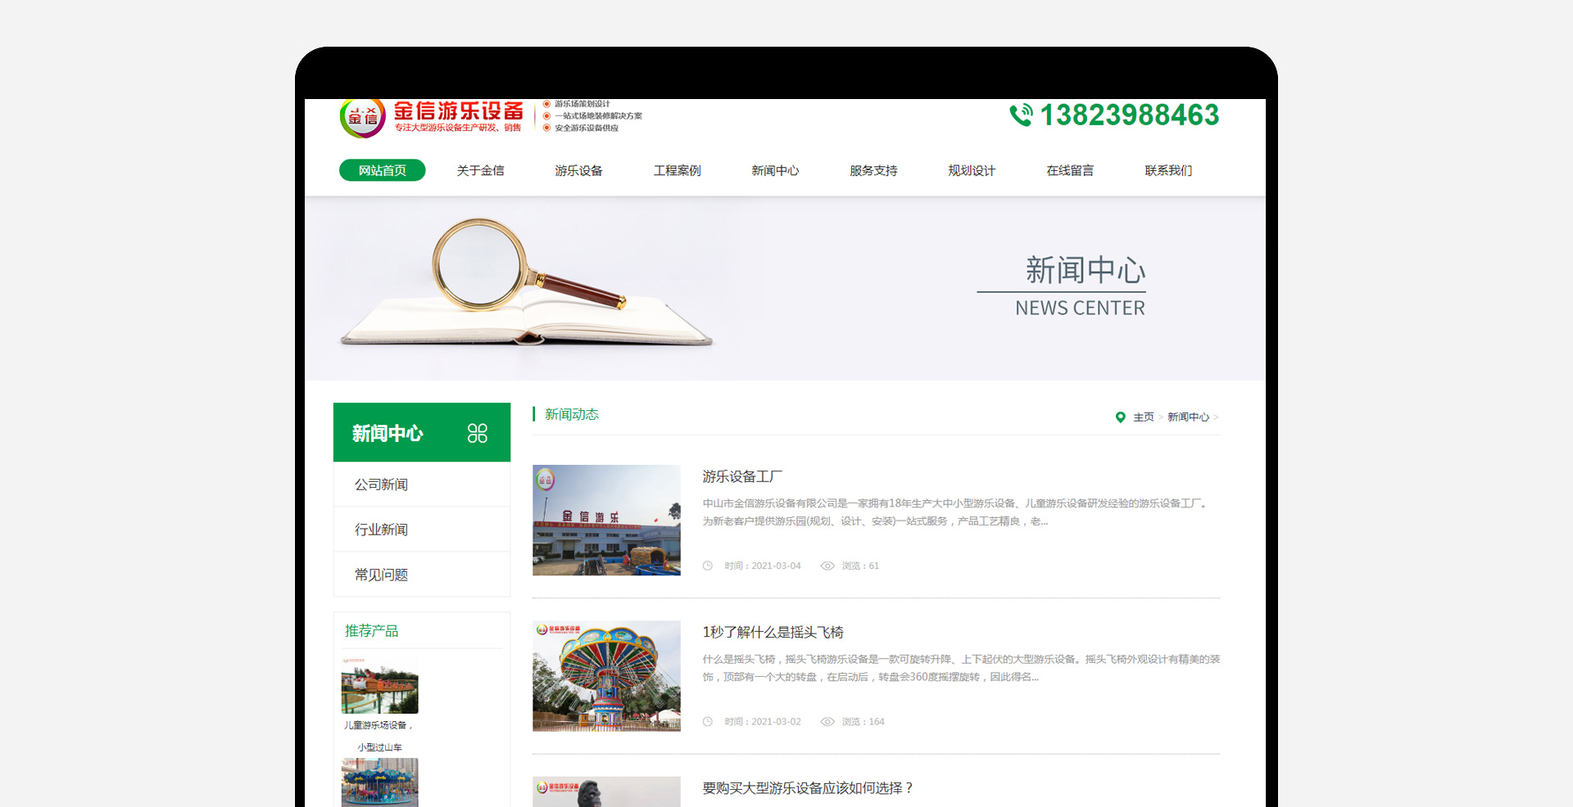
Task: Click the 儿童游乐场设备 product caption
Action: (x=379, y=725)
